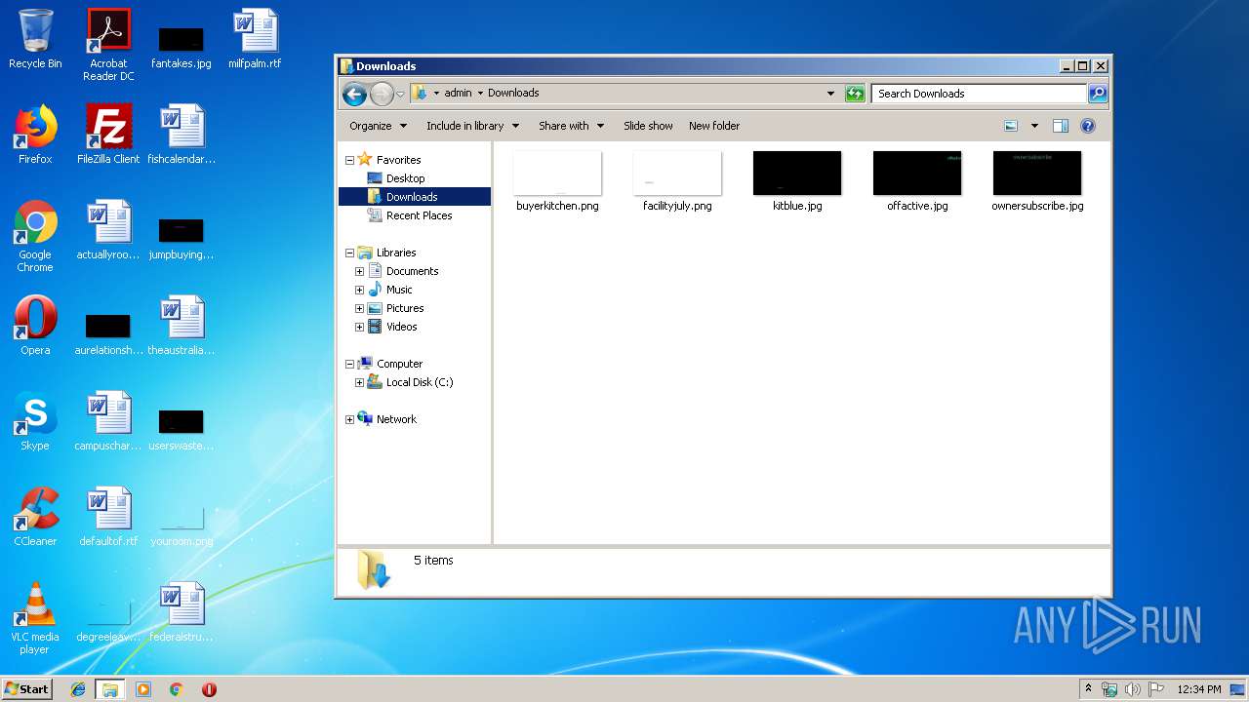Launch Skype from the desktop
The height and width of the screenshot is (702, 1249).
pyautogui.click(x=35, y=421)
